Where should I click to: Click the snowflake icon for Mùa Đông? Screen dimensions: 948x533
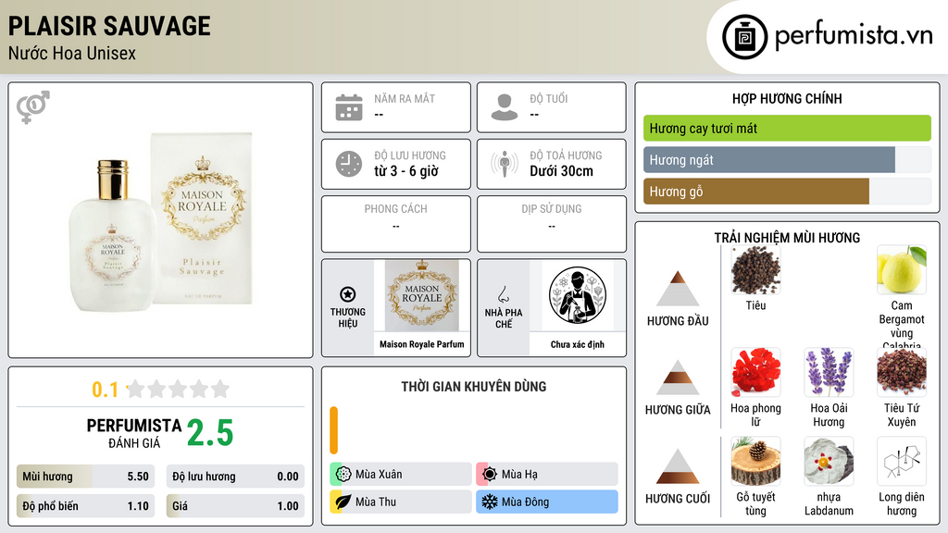coord(490,502)
